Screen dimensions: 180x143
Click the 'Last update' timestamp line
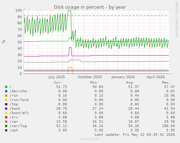(135, 135)
